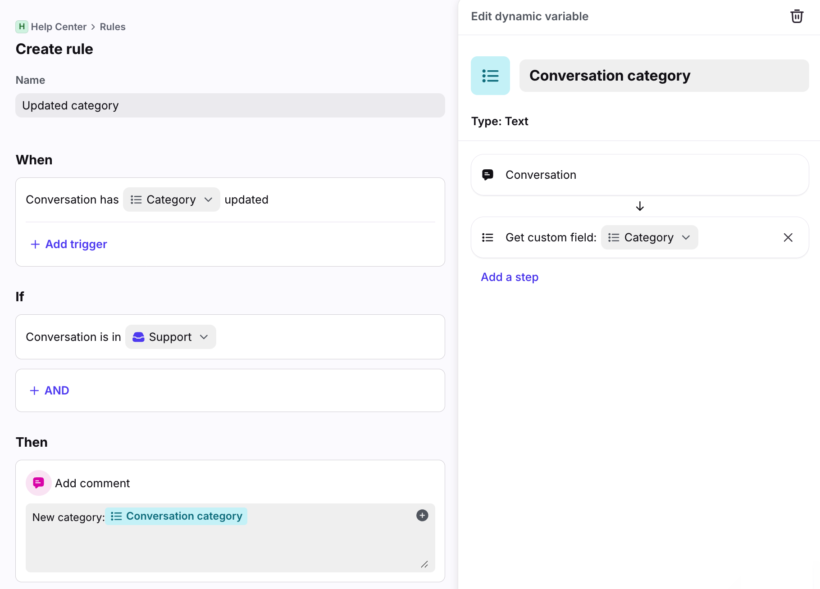Open the Support inbox dropdown

(x=170, y=337)
